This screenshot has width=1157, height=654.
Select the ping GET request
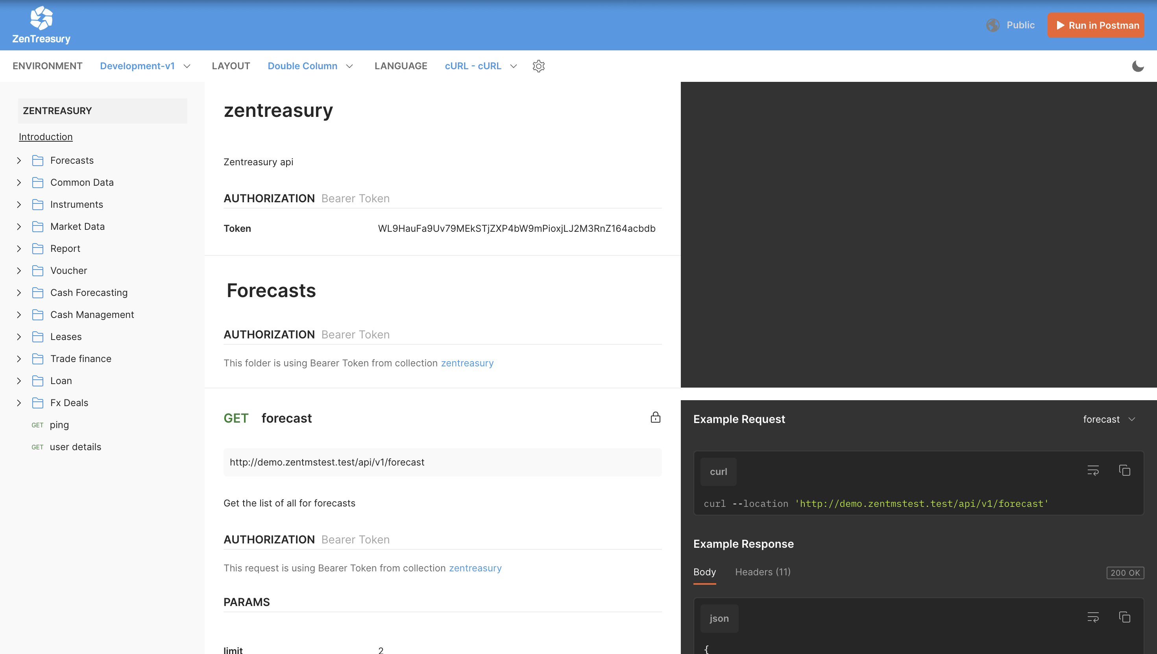click(59, 425)
